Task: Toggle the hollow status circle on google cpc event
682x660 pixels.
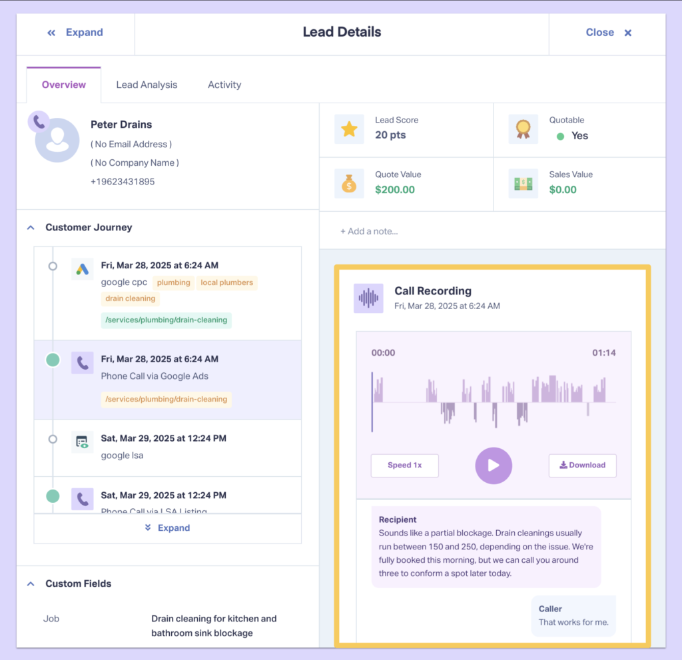Action: tap(53, 266)
